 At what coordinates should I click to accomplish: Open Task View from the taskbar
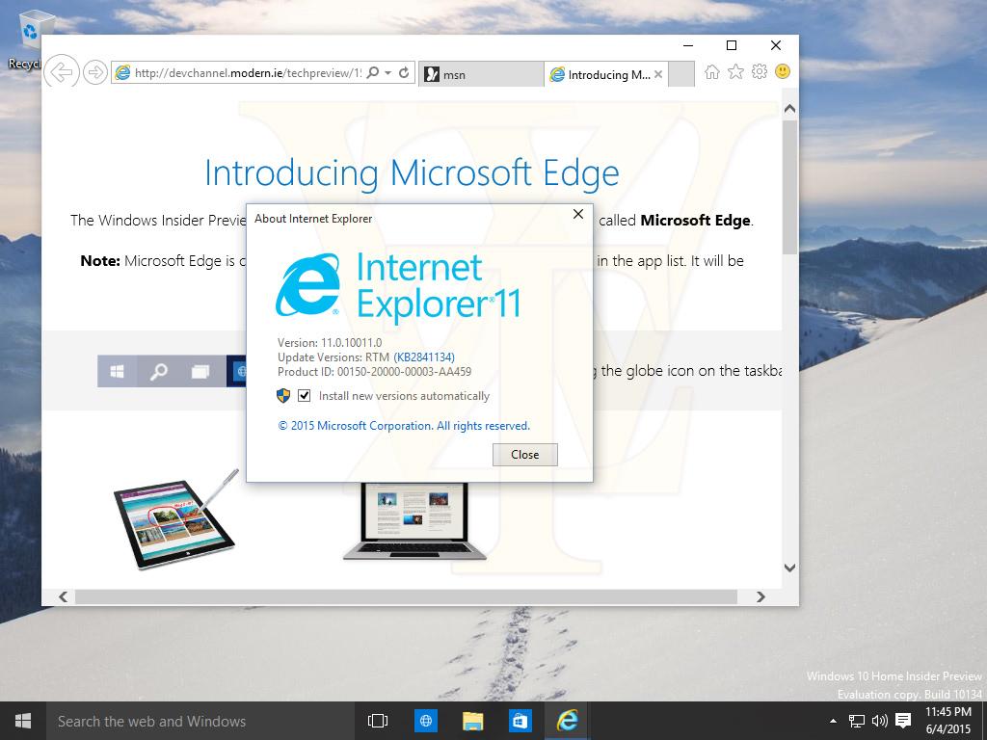point(378,721)
